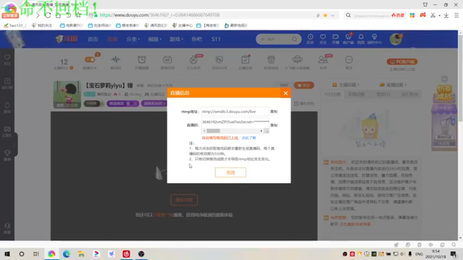
Task: Open the 推流码 waveform icon
Action: pyautogui.click(x=115, y=60)
